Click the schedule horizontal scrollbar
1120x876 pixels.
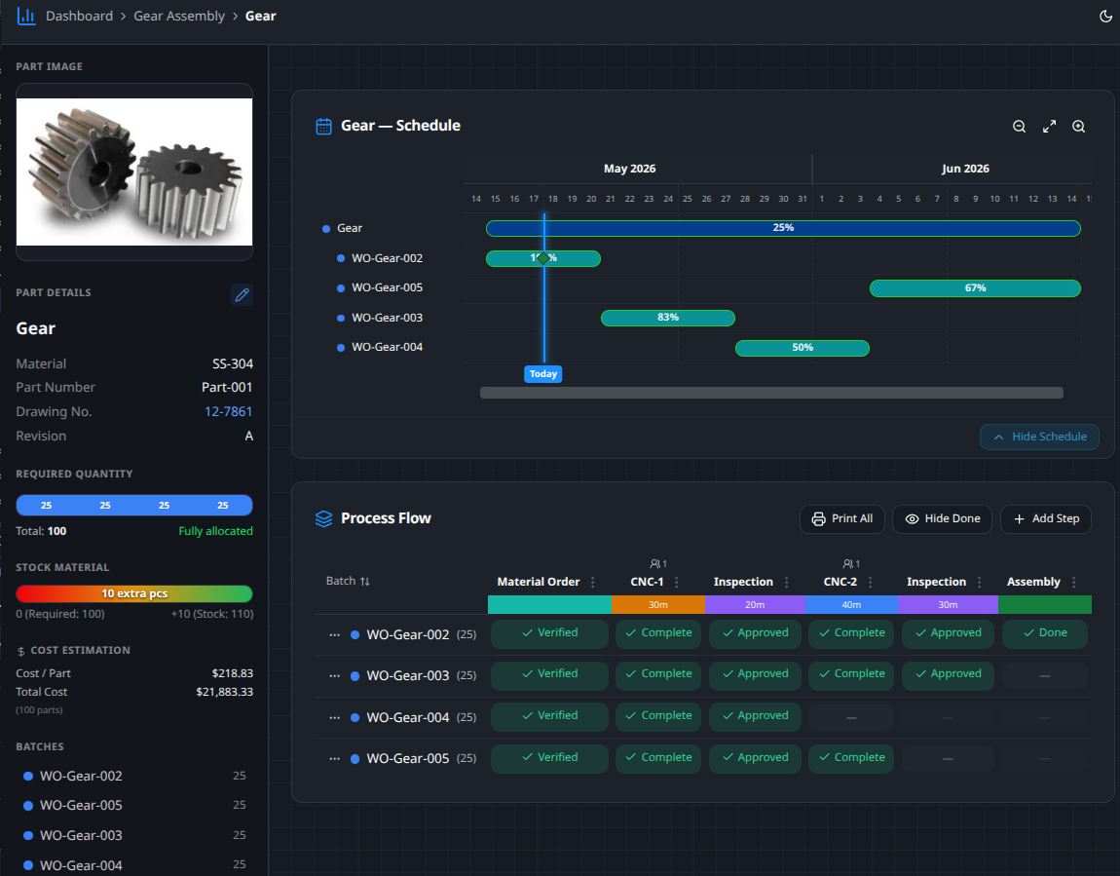point(771,393)
